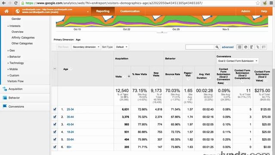
Task: Click the Acquisition section icon in sidebar
Action: pyautogui.click(x=5, y=89)
